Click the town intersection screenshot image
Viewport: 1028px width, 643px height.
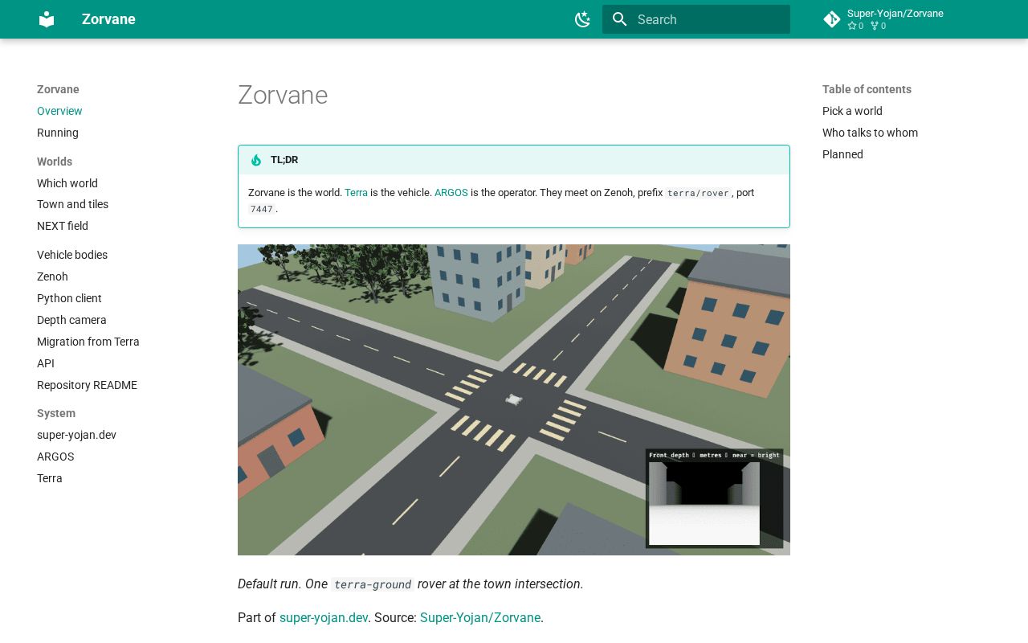[514, 399]
